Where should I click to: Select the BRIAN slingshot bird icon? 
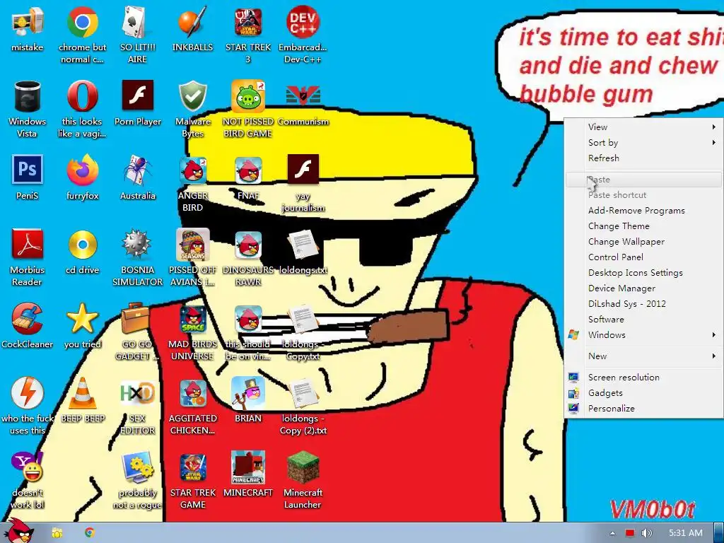pos(248,400)
